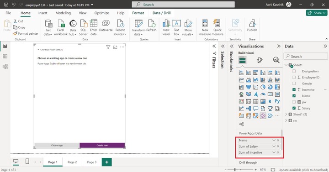
Task: Select the scatter chart visual
Action: [255, 87]
